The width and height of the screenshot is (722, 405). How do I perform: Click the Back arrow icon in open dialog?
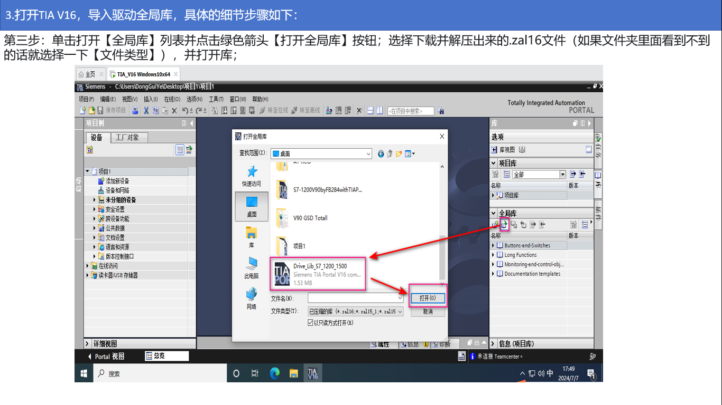(x=381, y=154)
